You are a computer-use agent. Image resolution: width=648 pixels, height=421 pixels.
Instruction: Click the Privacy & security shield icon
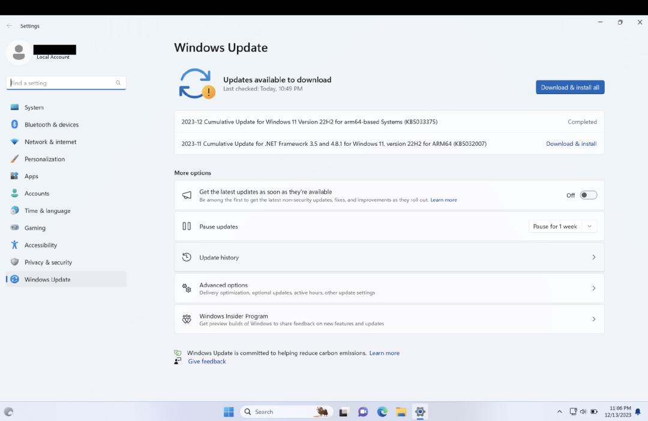[14, 262]
